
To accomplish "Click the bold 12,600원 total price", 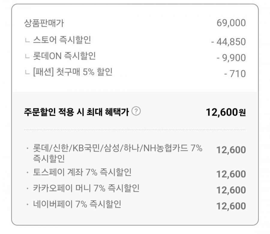I will [226, 112].
